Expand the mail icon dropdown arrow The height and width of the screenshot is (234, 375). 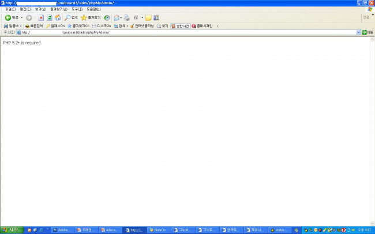tap(121, 18)
